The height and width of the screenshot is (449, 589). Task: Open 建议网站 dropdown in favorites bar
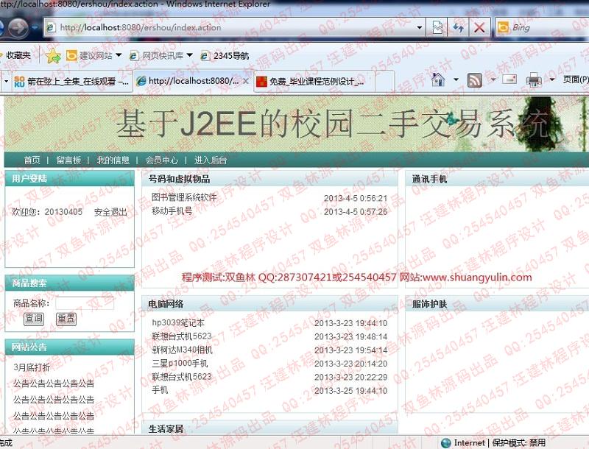tap(119, 55)
